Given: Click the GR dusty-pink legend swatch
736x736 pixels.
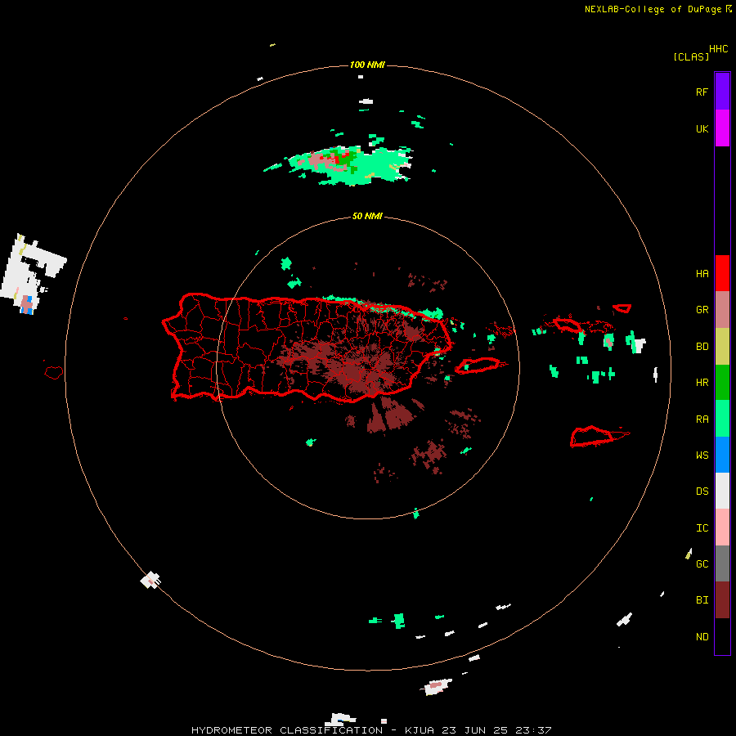Looking at the screenshot, I should click(722, 310).
